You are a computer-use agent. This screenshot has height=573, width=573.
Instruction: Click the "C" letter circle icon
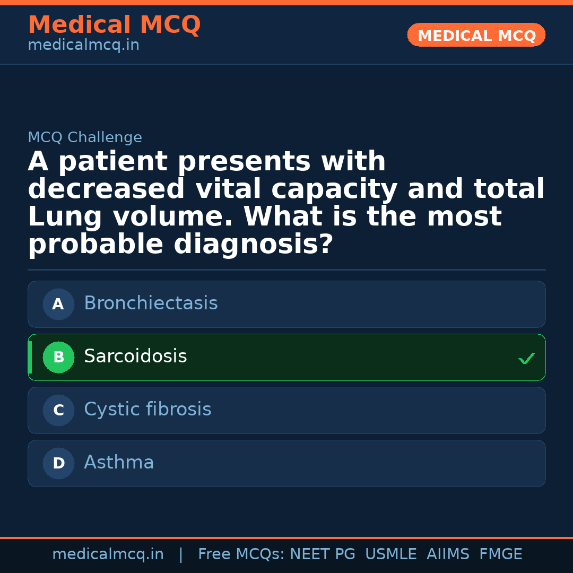[58, 411]
